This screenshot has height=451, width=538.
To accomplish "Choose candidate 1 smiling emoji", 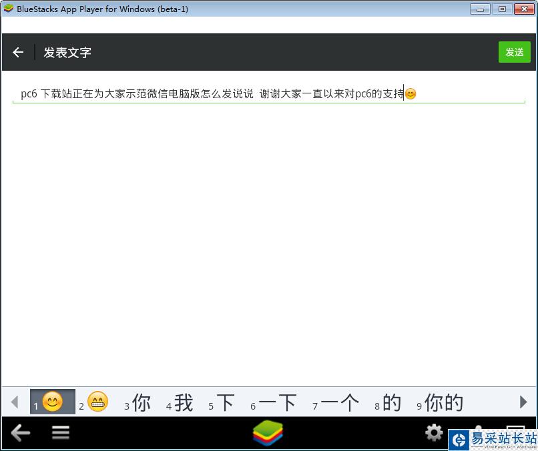I will click(53, 402).
